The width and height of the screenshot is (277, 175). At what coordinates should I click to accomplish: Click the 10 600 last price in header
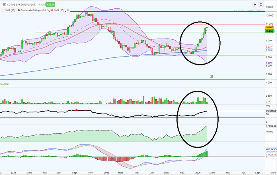41,4
